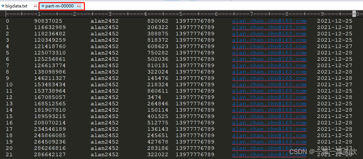Click the short value 3474
Viewport: 363px width, 159px height.
(154, 97)
